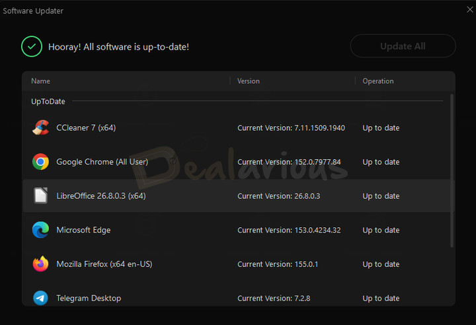Click the Telegram Desktop icon

(41, 298)
